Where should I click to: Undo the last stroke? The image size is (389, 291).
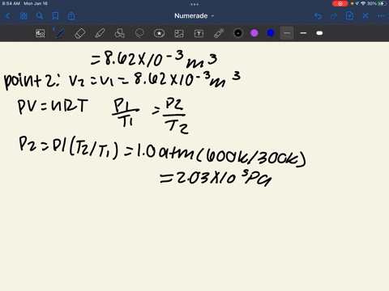(x=318, y=16)
